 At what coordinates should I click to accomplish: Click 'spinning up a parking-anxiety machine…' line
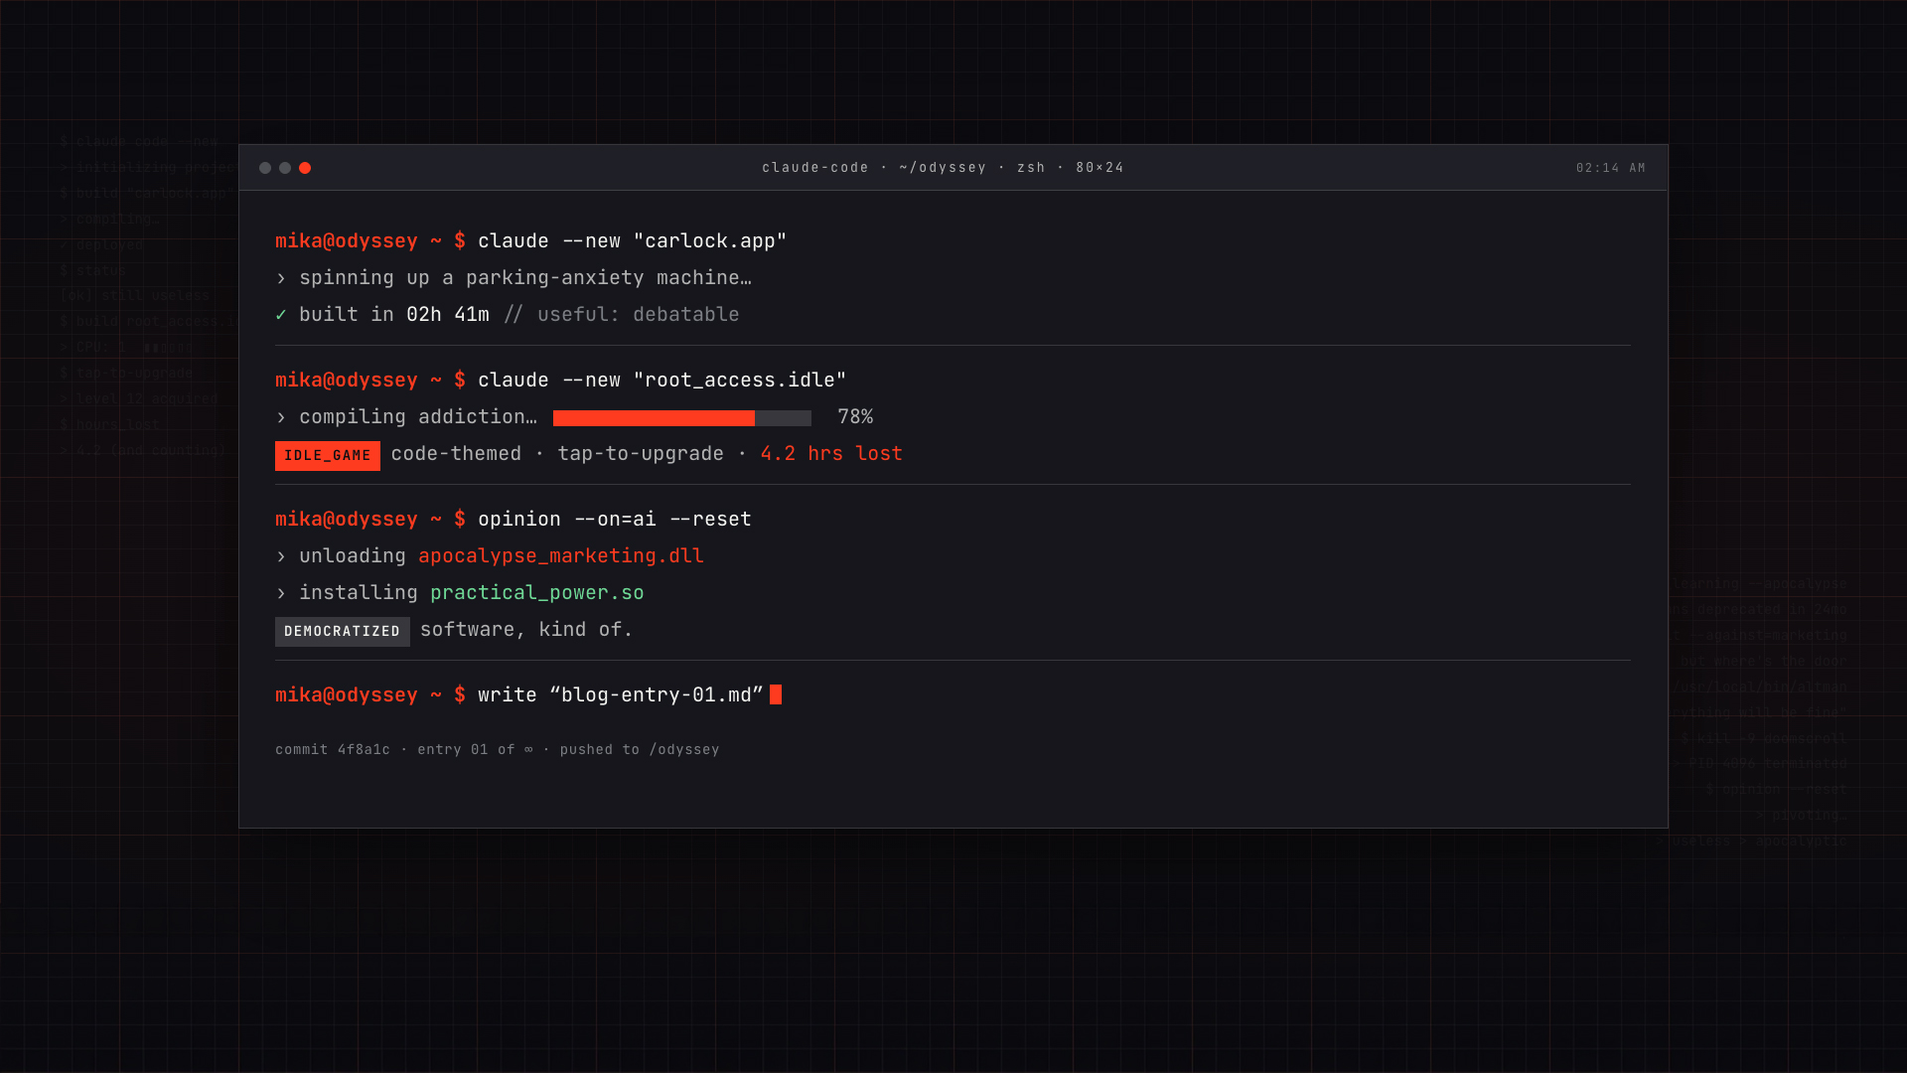click(x=525, y=278)
